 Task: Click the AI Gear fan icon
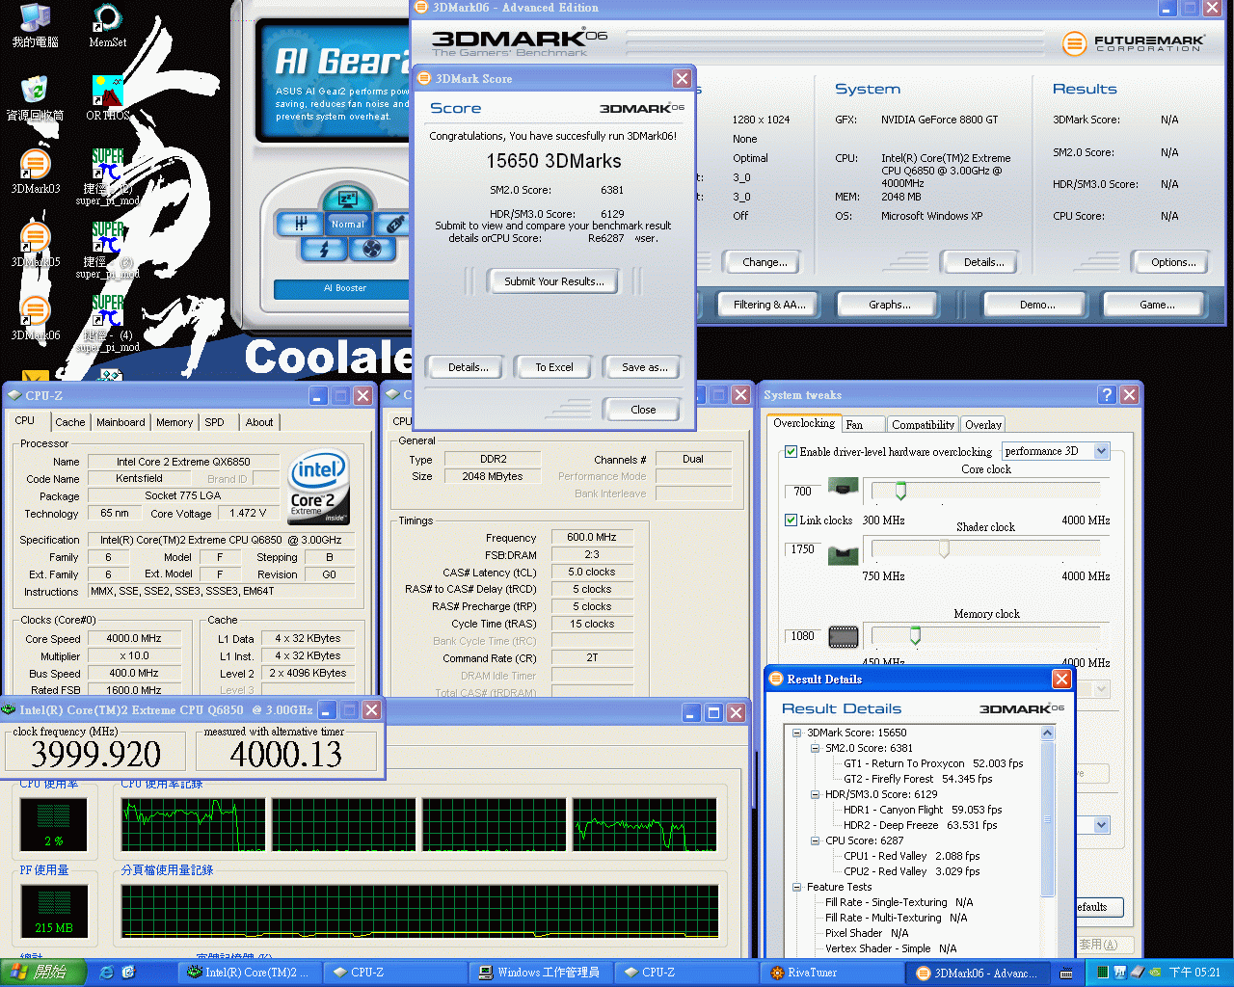point(371,250)
